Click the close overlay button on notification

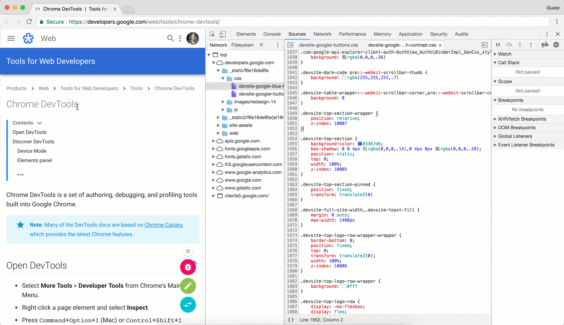pos(187,251)
